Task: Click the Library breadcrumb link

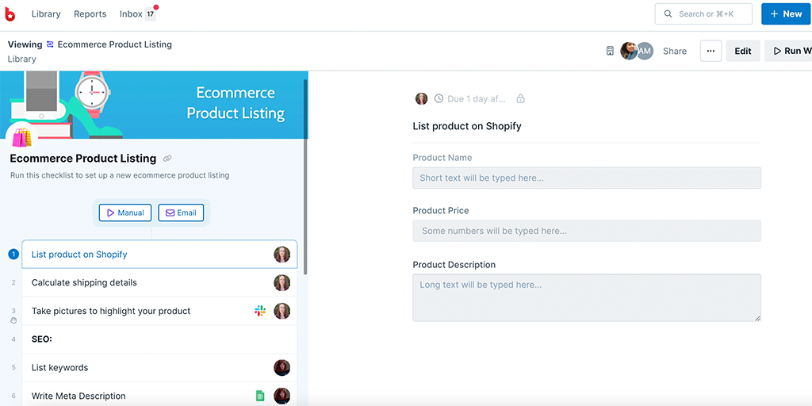Action: [21, 59]
